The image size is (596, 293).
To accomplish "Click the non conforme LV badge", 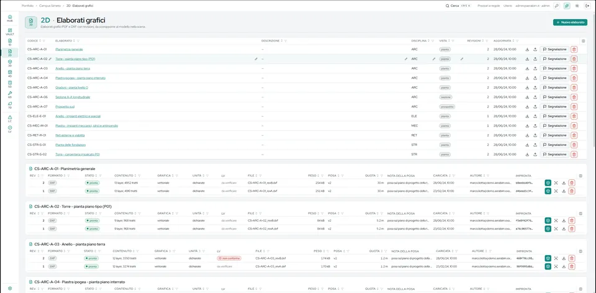I will pyautogui.click(x=229, y=258).
